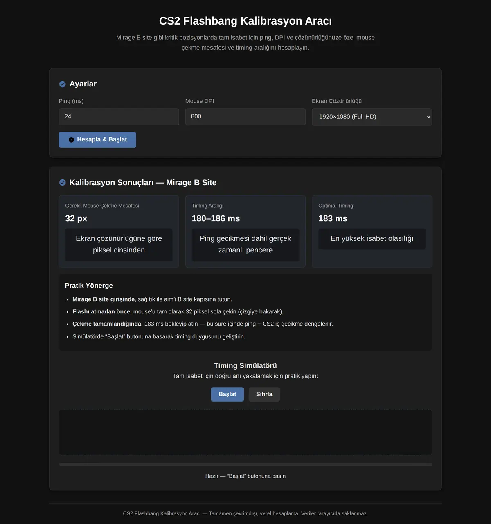This screenshot has height=524, width=491.
Task: Click the checkmark icon beside Kalibrasyon Sonuçları
Action: pos(63,182)
